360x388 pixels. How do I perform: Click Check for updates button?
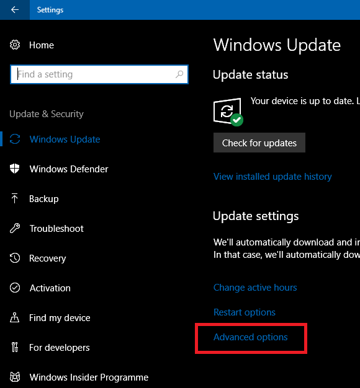coord(259,143)
